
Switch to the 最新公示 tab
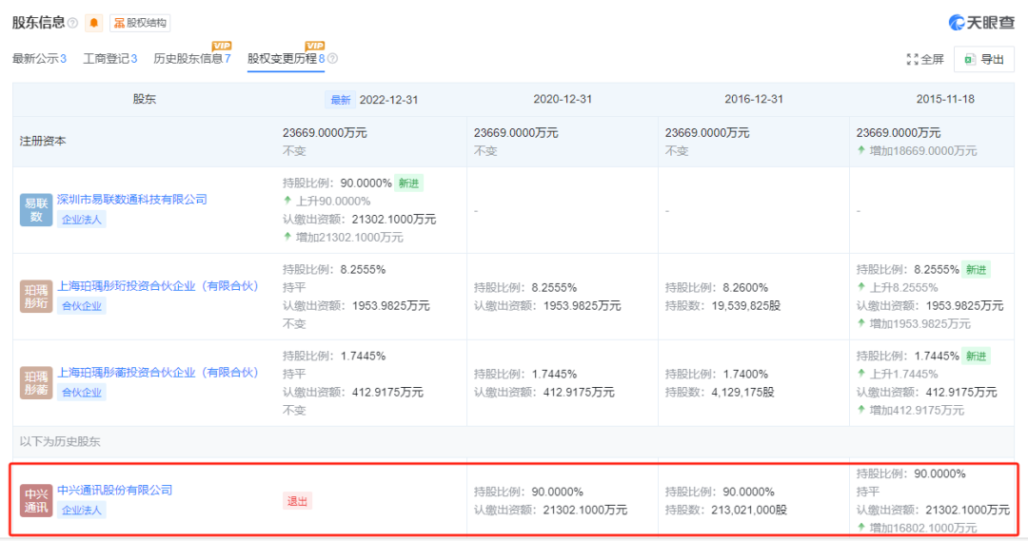tap(39, 59)
